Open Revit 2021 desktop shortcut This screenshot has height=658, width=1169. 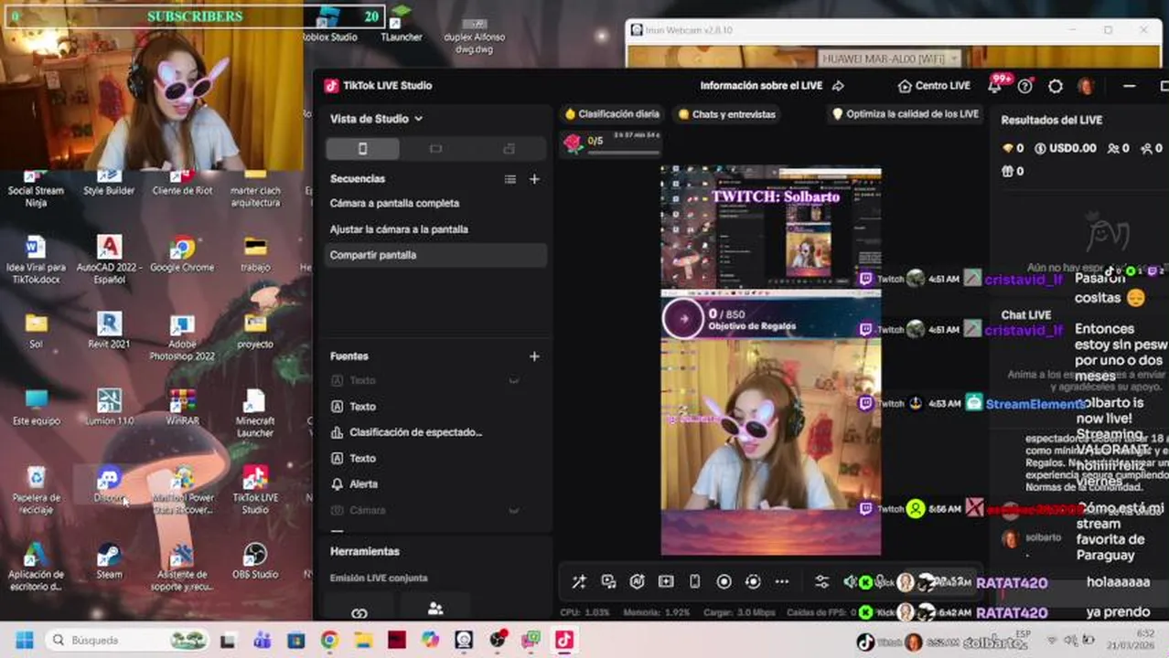coord(109,330)
